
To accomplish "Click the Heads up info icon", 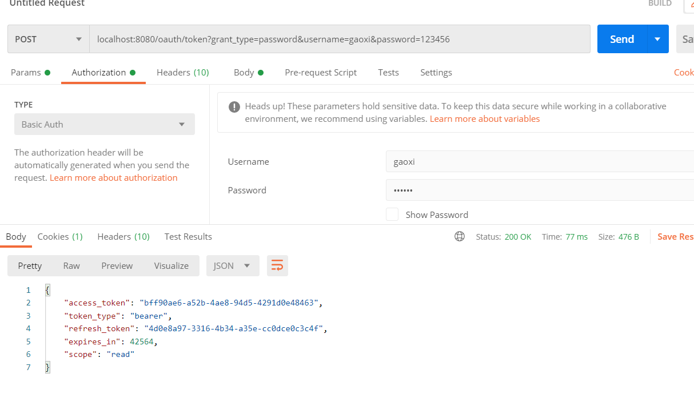I will (x=234, y=106).
